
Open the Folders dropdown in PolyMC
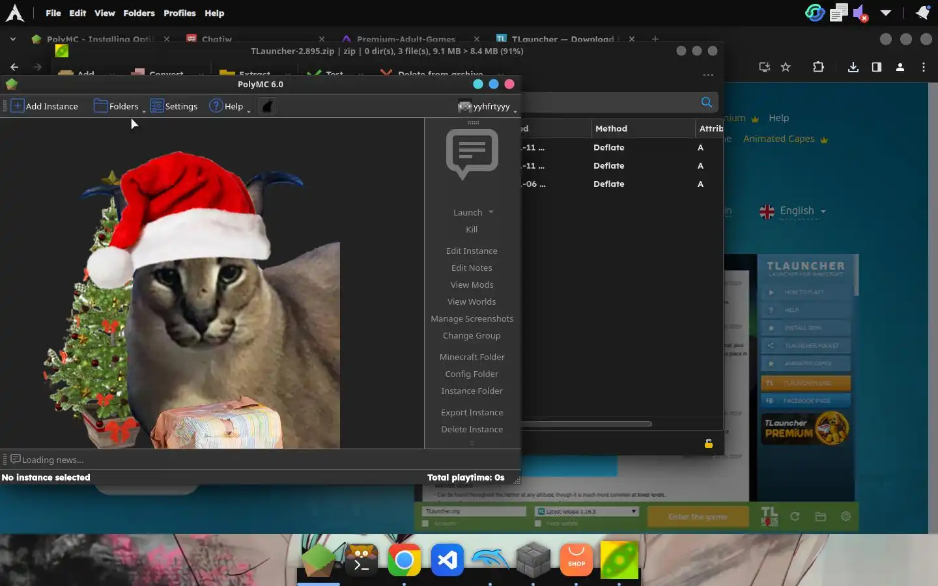pos(119,106)
